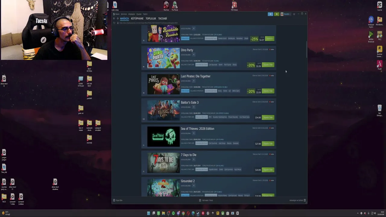Add category to Dino Party
Image resolution: width=386 pixels, height=217 pixels.
tap(194, 55)
